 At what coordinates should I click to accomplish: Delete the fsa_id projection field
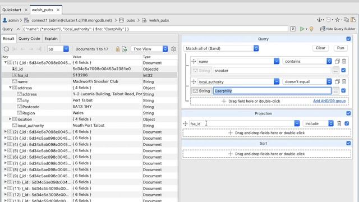click(339, 123)
